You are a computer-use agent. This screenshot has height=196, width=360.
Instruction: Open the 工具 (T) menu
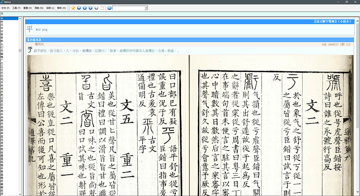16,8
